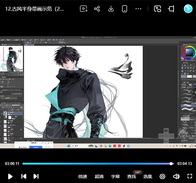Click the pin window on top icon
This screenshot has width=196, height=183.
pyautogui.click(x=171, y=9)
